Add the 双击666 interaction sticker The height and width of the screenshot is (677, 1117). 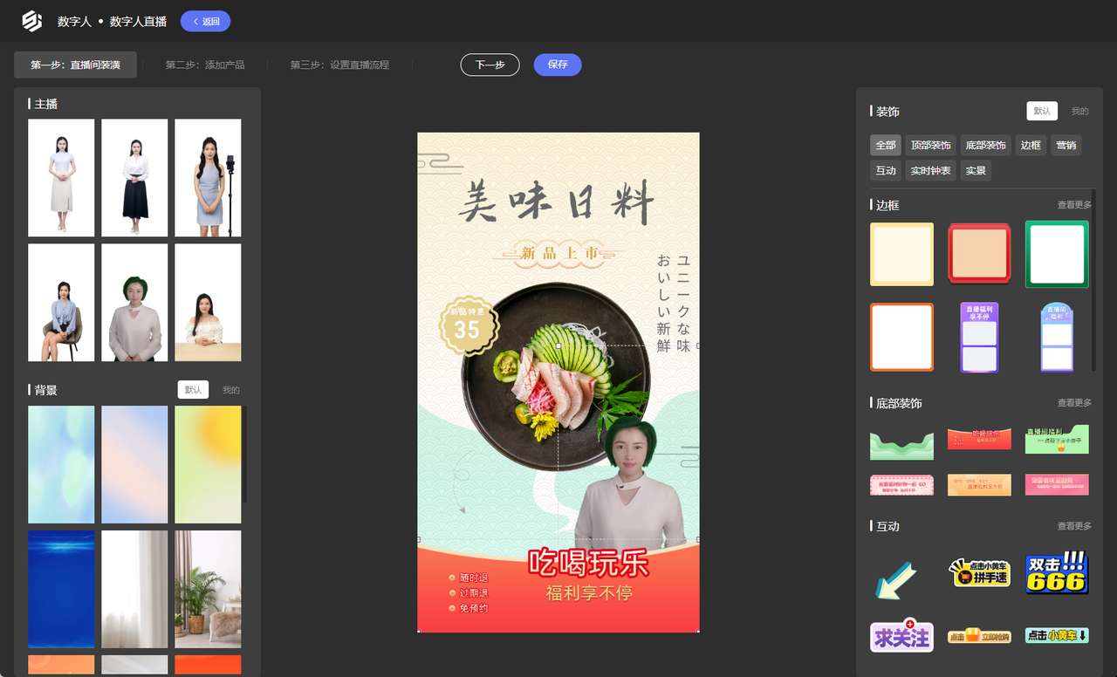[1056, 573]
